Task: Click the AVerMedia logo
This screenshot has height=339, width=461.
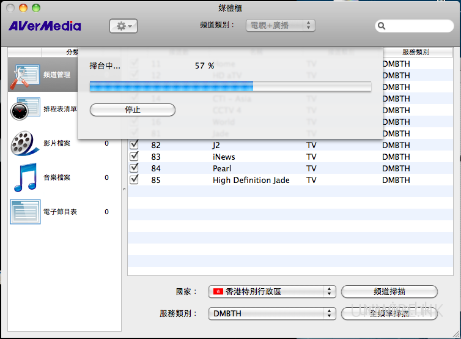Action: [x=45, y=26]
